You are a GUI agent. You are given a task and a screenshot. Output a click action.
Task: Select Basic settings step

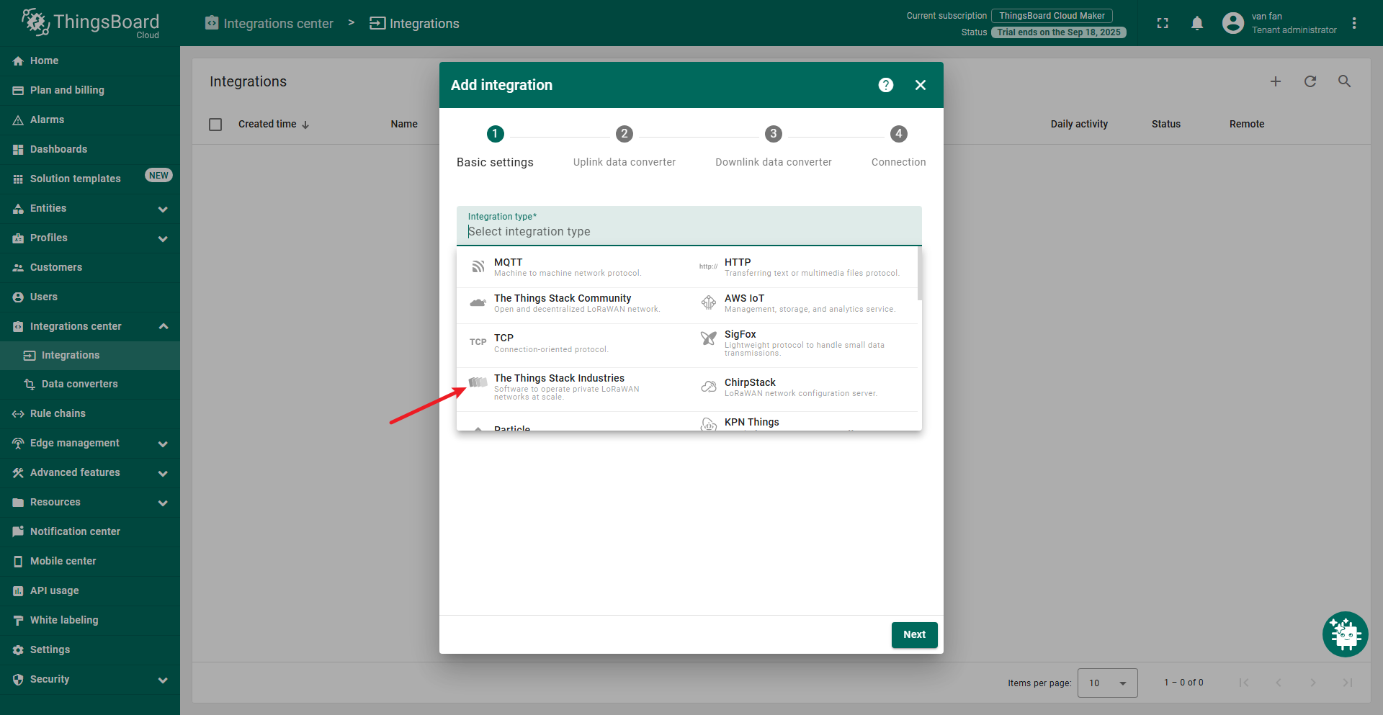click(495, 147)
